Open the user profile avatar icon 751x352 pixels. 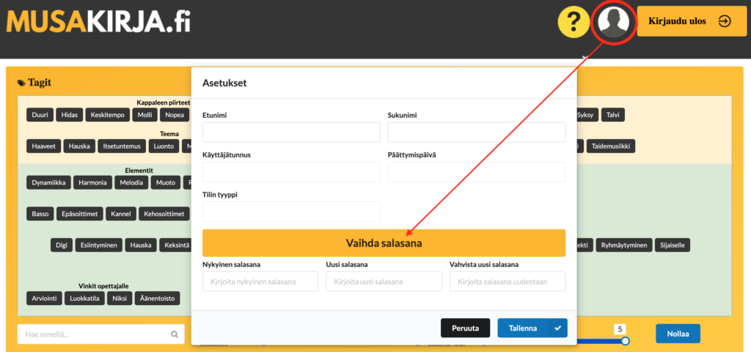(613, 21)
